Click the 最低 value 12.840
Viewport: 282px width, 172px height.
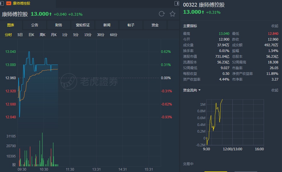coord(273,34)
